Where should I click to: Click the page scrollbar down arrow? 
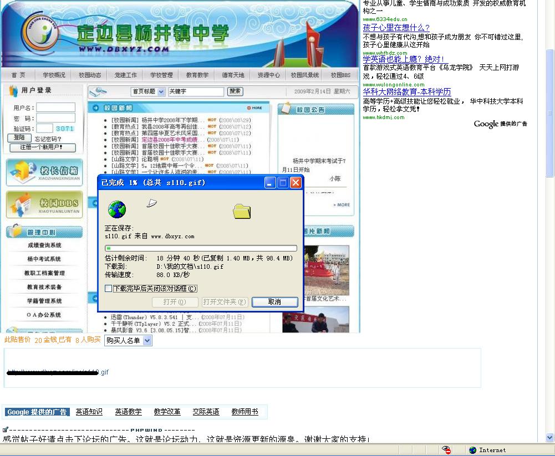pos(549,437)
